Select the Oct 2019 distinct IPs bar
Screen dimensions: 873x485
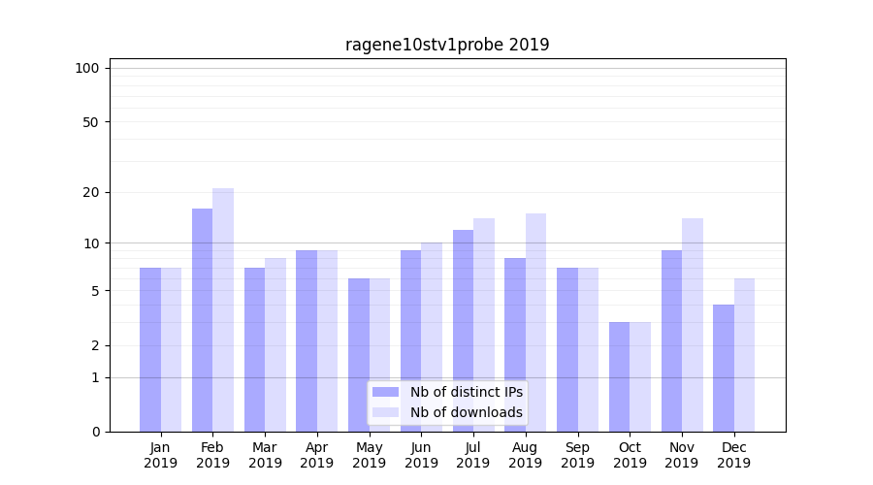(619, 376)
